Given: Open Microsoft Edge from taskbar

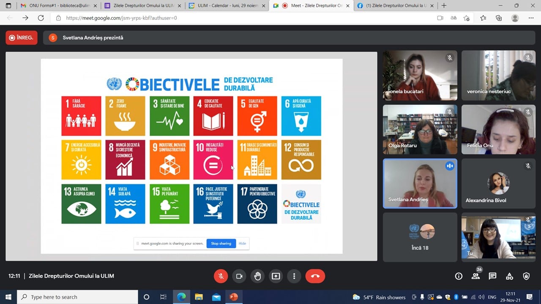Looking at the screenshot, I should 181,297.
